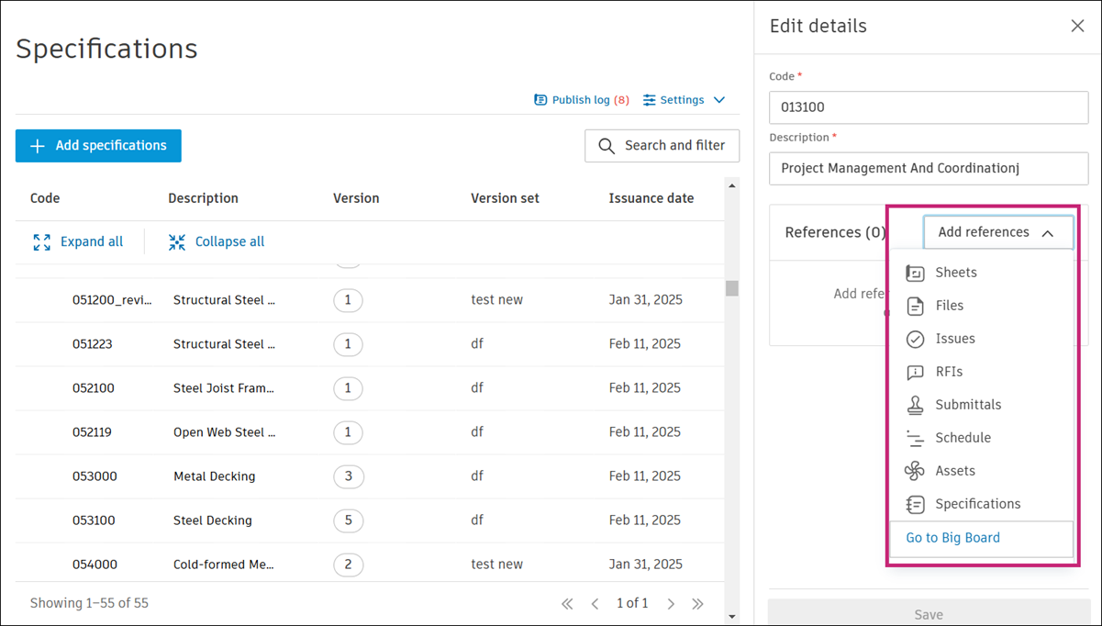The image size is (1102, 626).
Task: Click the RFIs speech bubble icon
Action: (x=915, y=372)
